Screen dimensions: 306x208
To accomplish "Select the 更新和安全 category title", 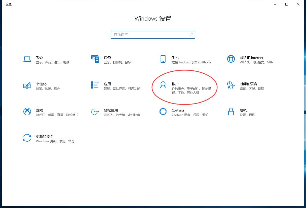I will click(45, 137).
